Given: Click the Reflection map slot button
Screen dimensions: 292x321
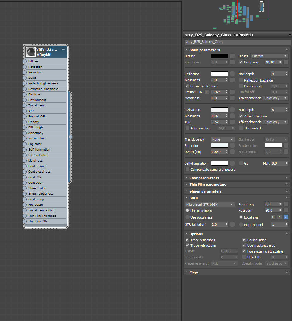Looking at the screenshot, I should (232, 74).
